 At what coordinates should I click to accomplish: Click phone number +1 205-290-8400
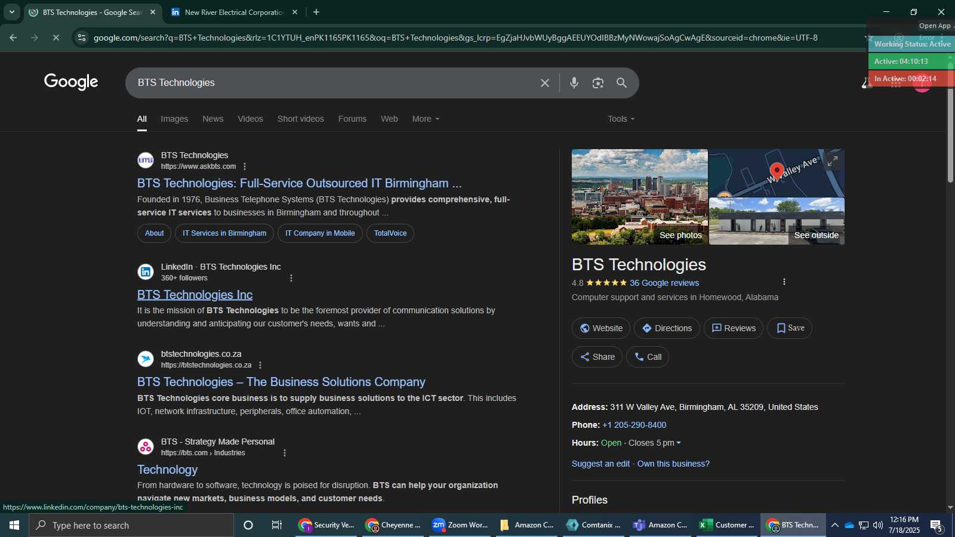pos(634,425)
